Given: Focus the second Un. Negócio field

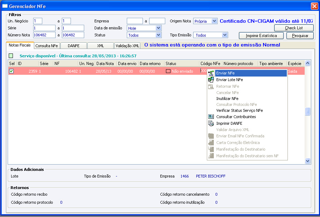Looking at the screenshot, I should 66,21.
